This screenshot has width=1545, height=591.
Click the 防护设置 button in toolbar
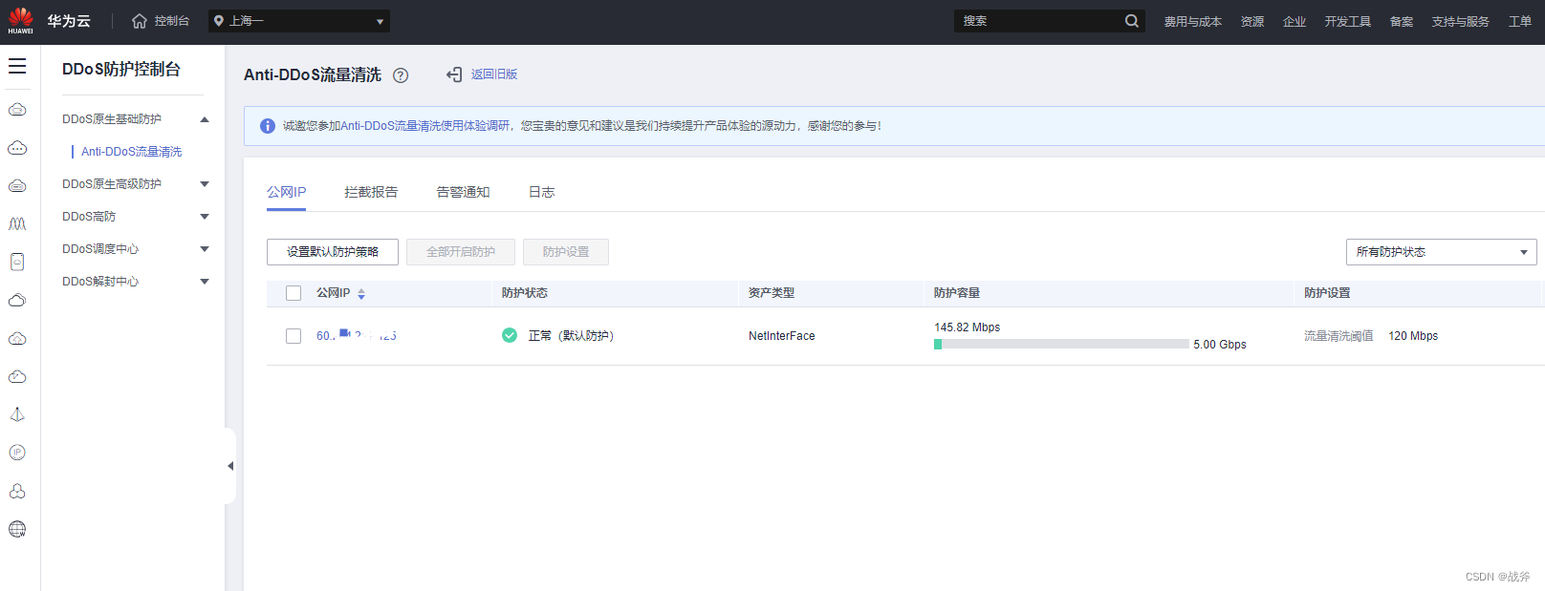(566, 252)
